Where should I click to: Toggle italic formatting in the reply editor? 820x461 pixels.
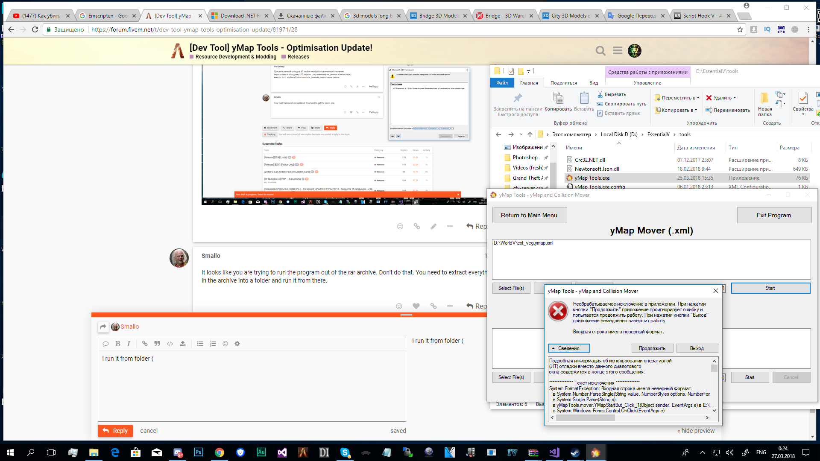click(129, 344)
